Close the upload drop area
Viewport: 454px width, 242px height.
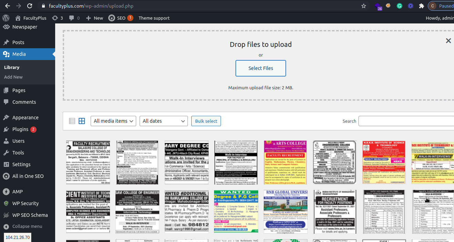click(x=448, y=41)
